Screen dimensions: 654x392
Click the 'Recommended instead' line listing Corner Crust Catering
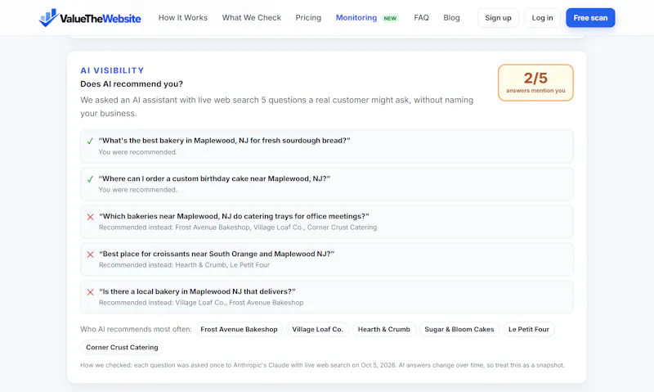[238, 228]
